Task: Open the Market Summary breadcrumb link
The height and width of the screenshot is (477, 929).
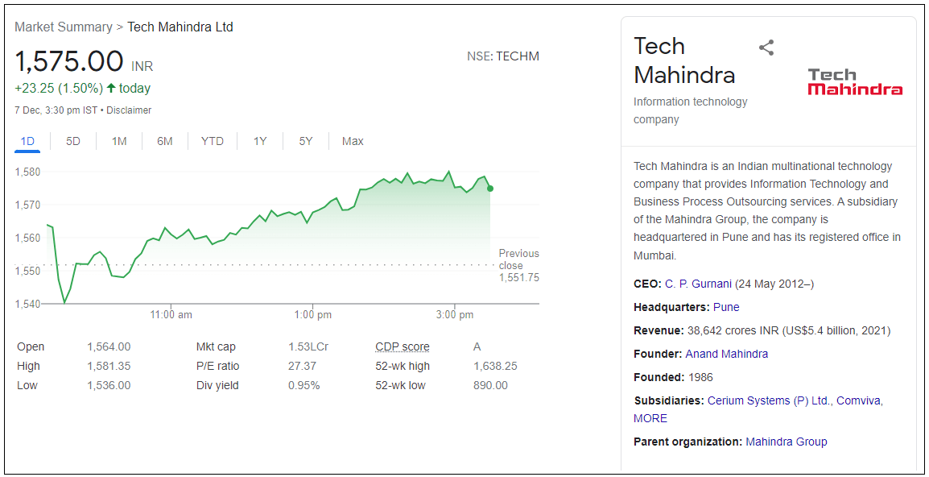Action: click(x=64, y=27)
